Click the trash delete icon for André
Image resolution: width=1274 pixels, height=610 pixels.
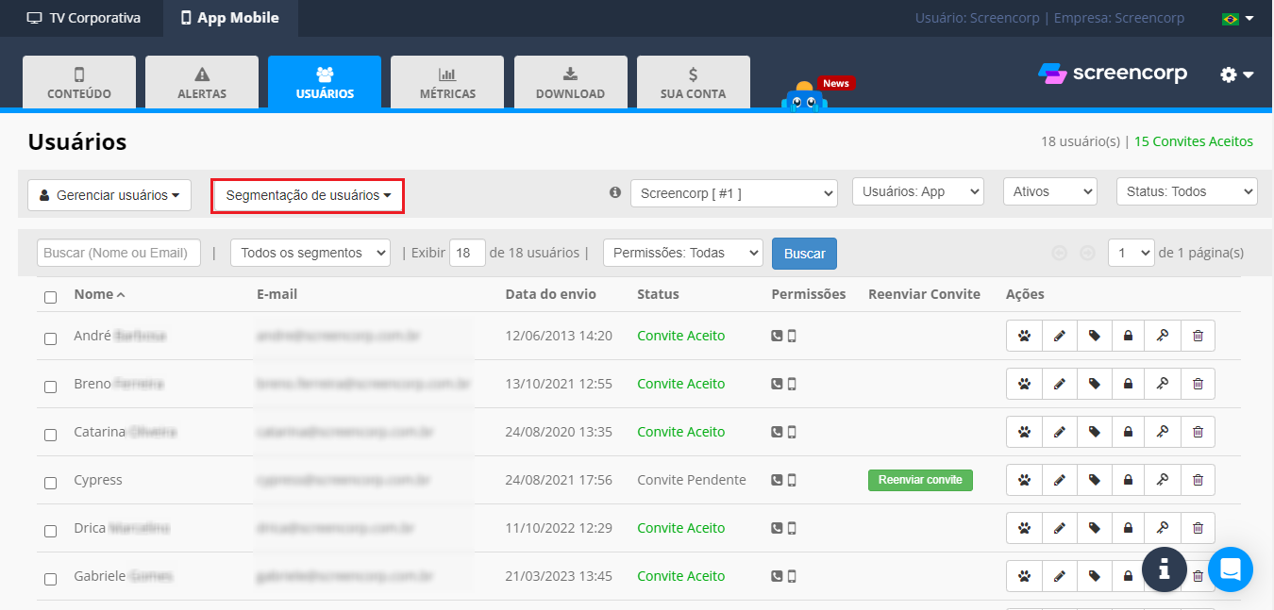tap(1198, 336)
